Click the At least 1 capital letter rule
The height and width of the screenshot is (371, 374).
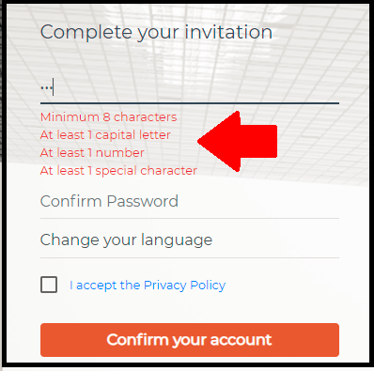(105, 135)
